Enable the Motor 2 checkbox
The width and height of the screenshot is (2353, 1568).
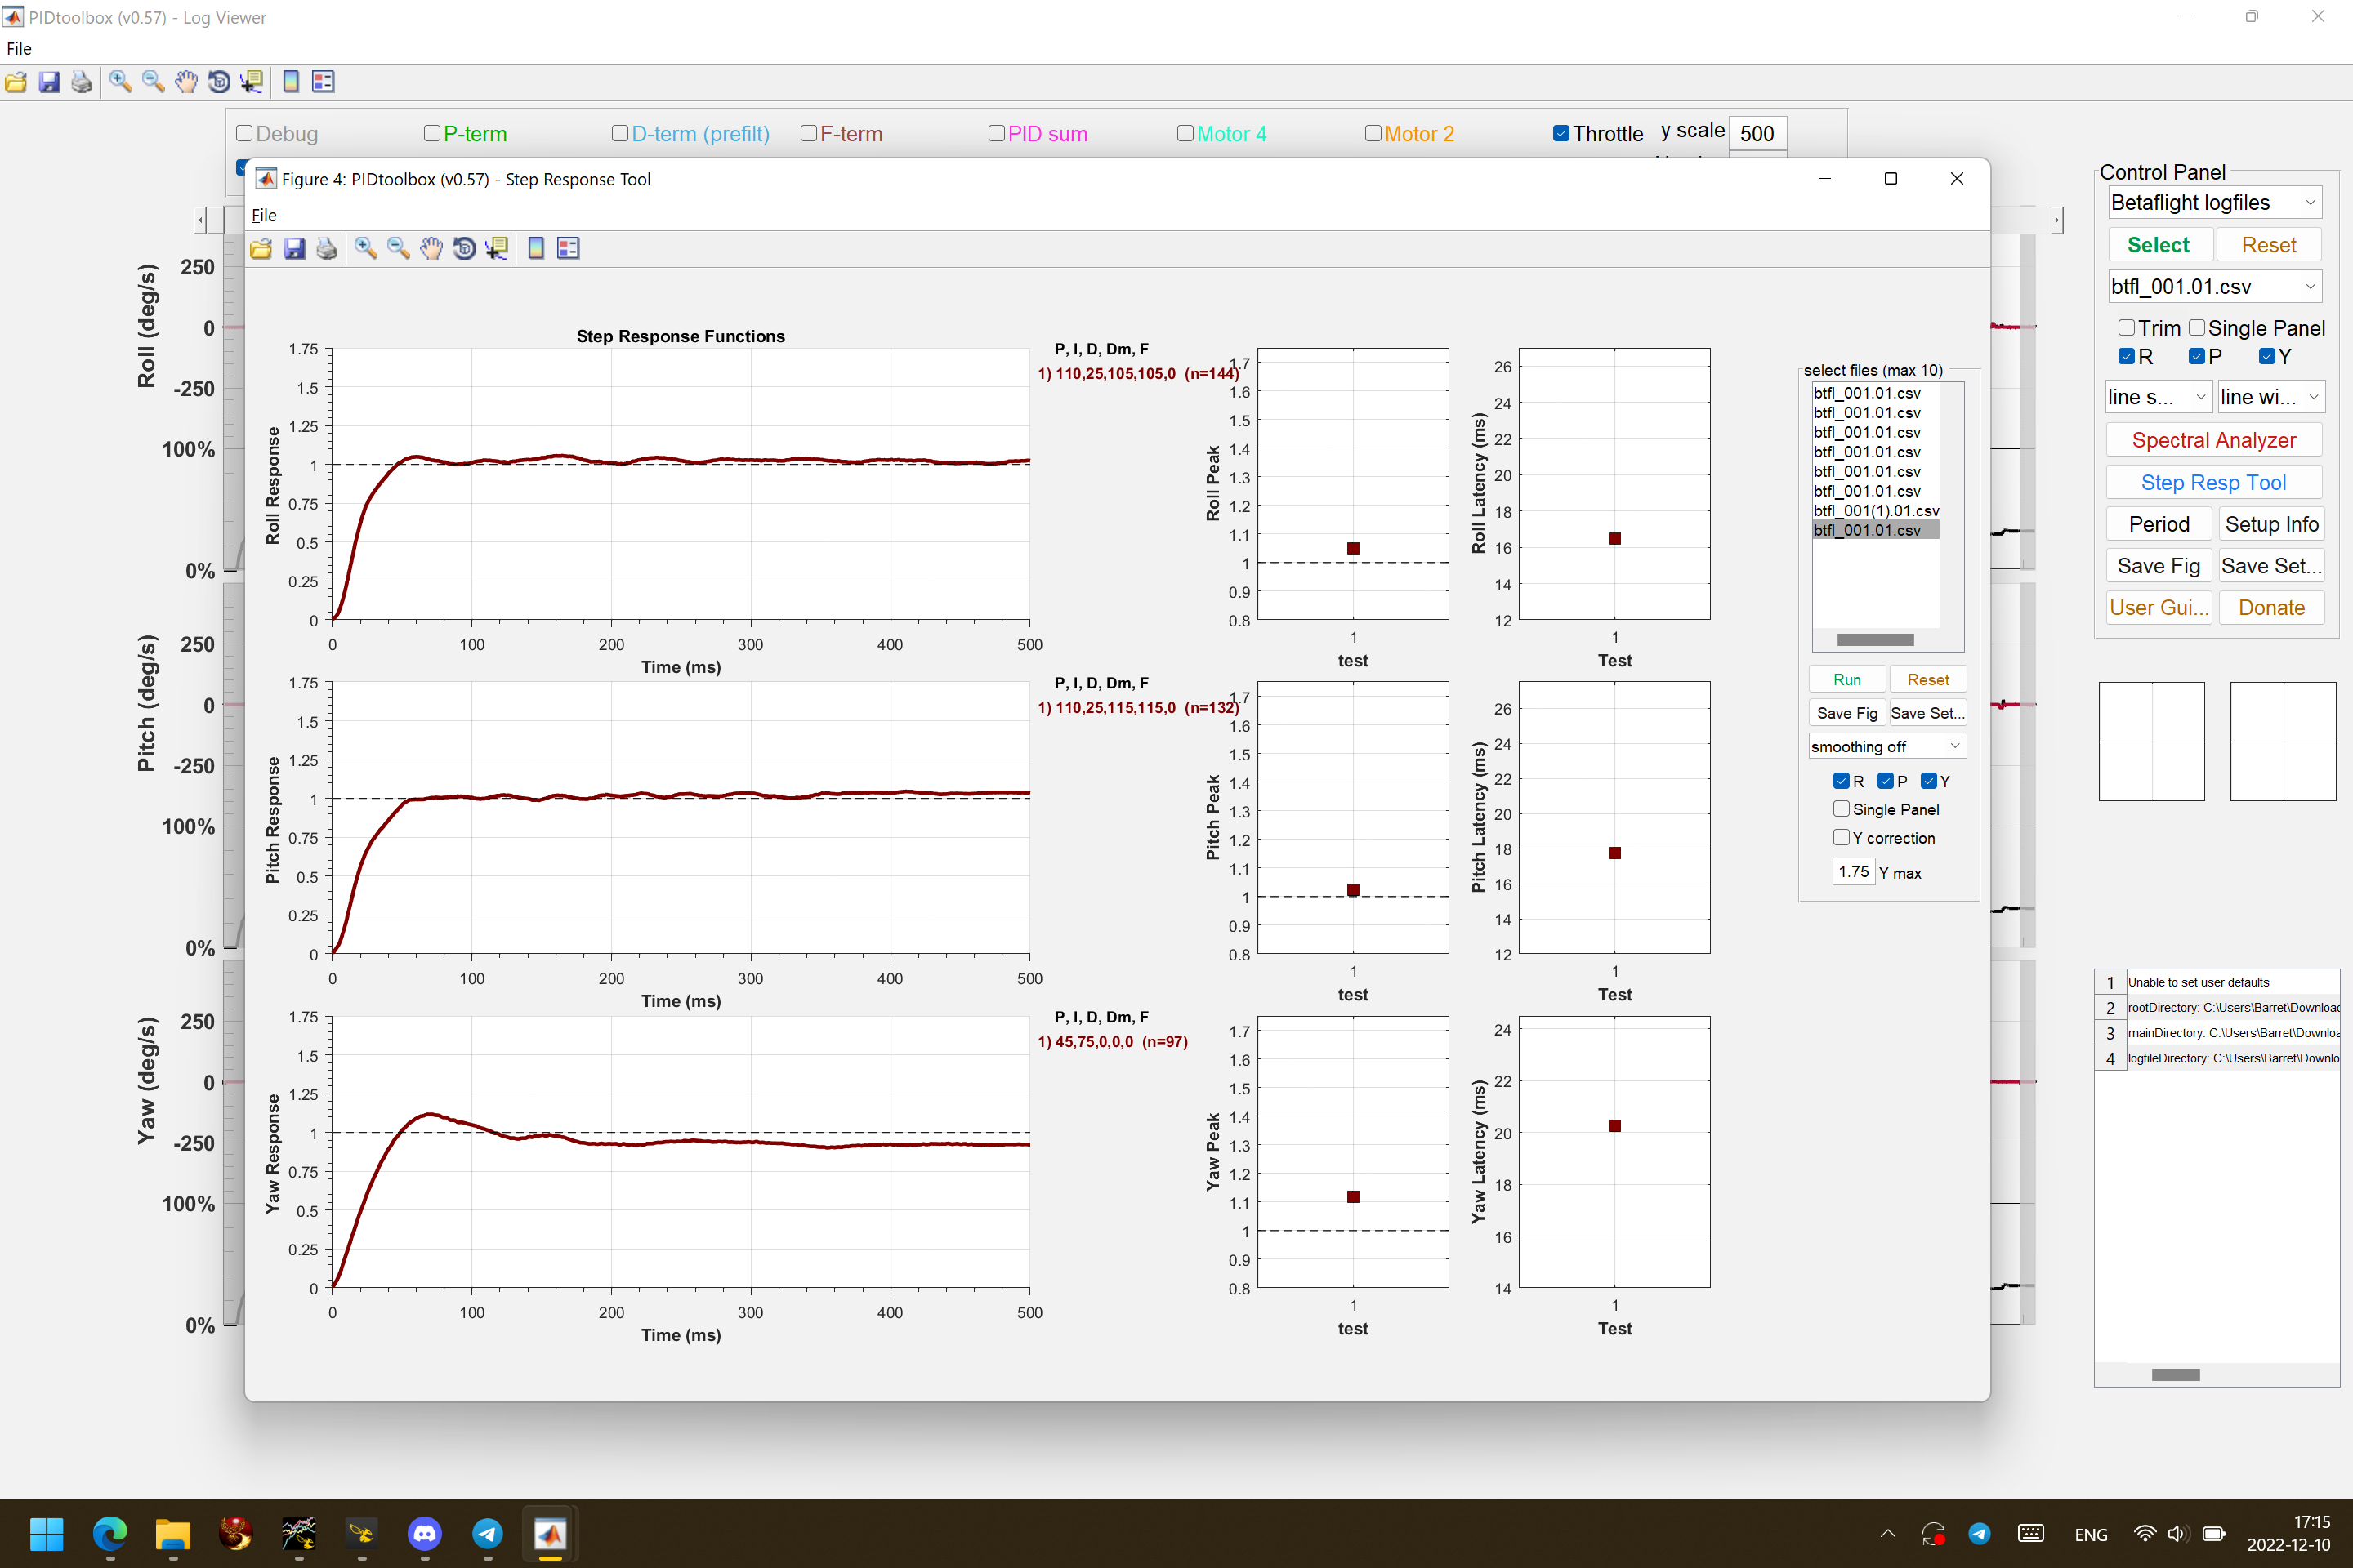(1373, 133)
